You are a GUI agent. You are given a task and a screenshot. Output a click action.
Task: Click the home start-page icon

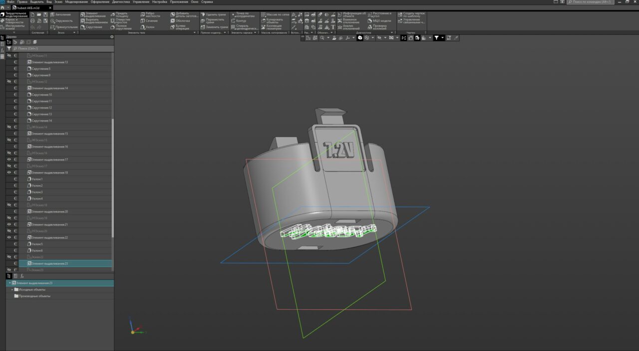click(x=2, y=8)
